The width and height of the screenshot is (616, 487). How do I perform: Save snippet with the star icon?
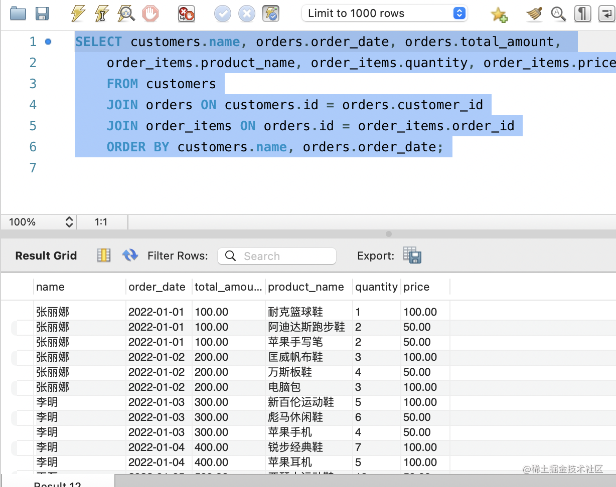pos(499,14)
